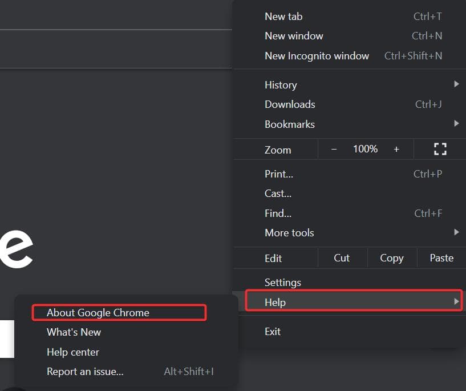Choose Find... in menu

click(x=349, y=213)
